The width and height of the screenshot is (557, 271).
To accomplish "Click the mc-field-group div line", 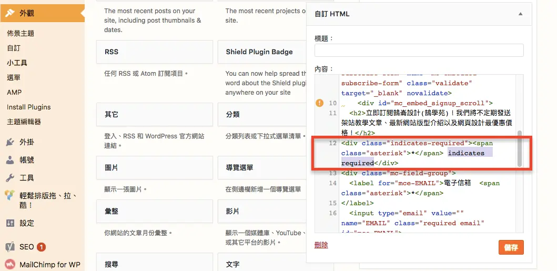I will 399,173.
